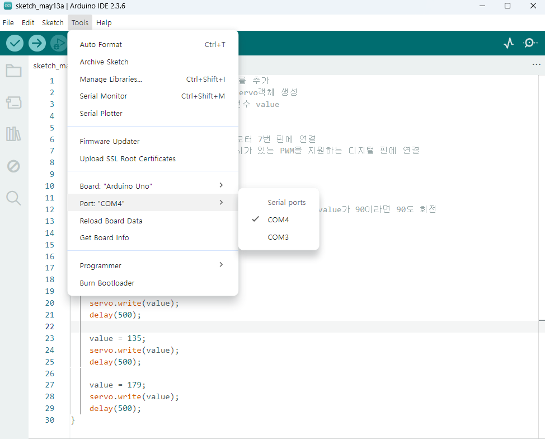Viewport: 545px width, 439px height.
Task: Open the Serial Monitor magnifier icon
Action: click(x=530, y=43)
